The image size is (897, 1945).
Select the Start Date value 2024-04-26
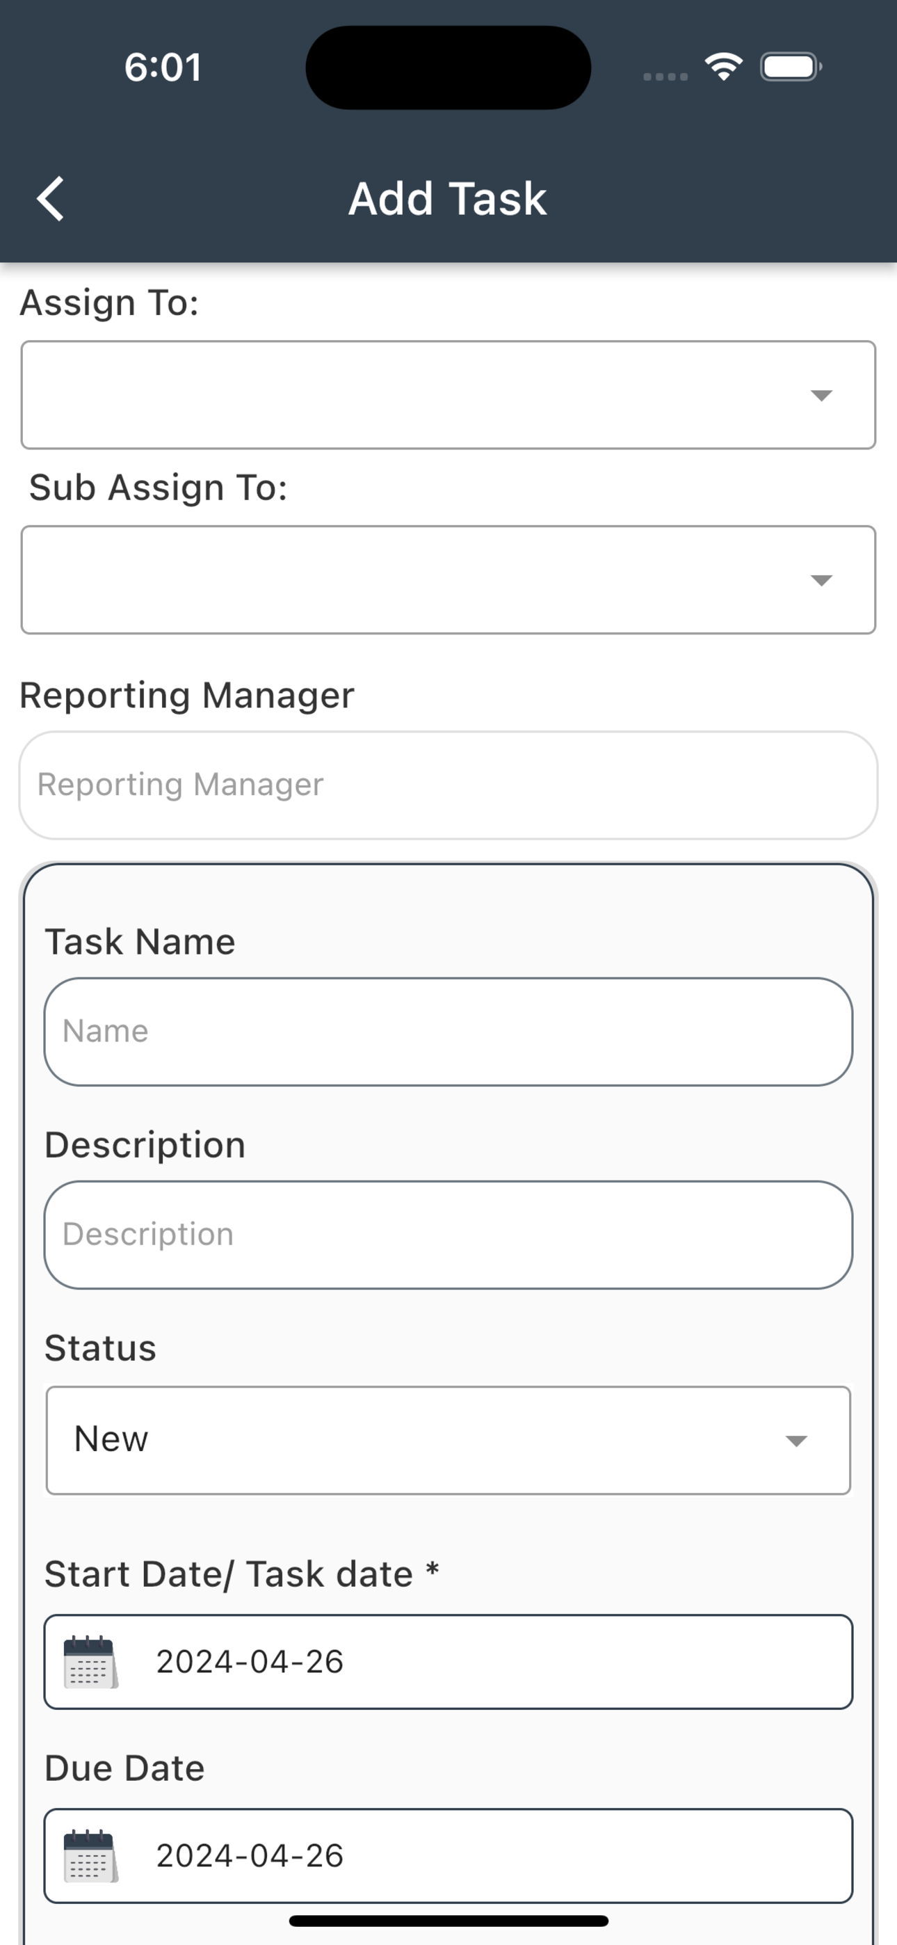pos(250,1662)
